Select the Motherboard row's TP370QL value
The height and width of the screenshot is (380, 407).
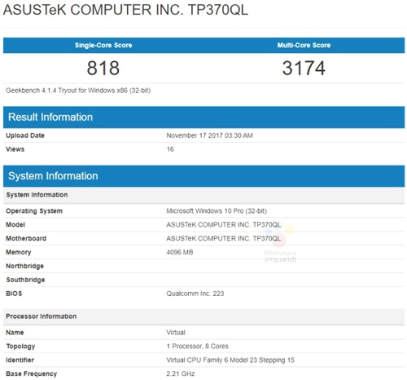(x=224, y=238)
